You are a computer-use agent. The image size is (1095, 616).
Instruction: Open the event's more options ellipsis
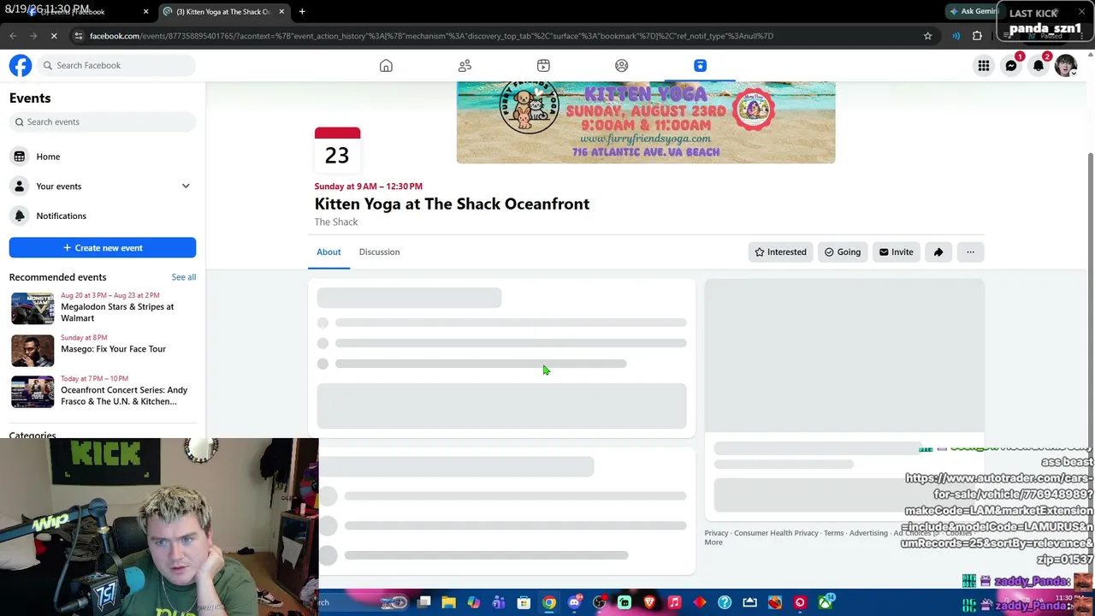[970, 252]
